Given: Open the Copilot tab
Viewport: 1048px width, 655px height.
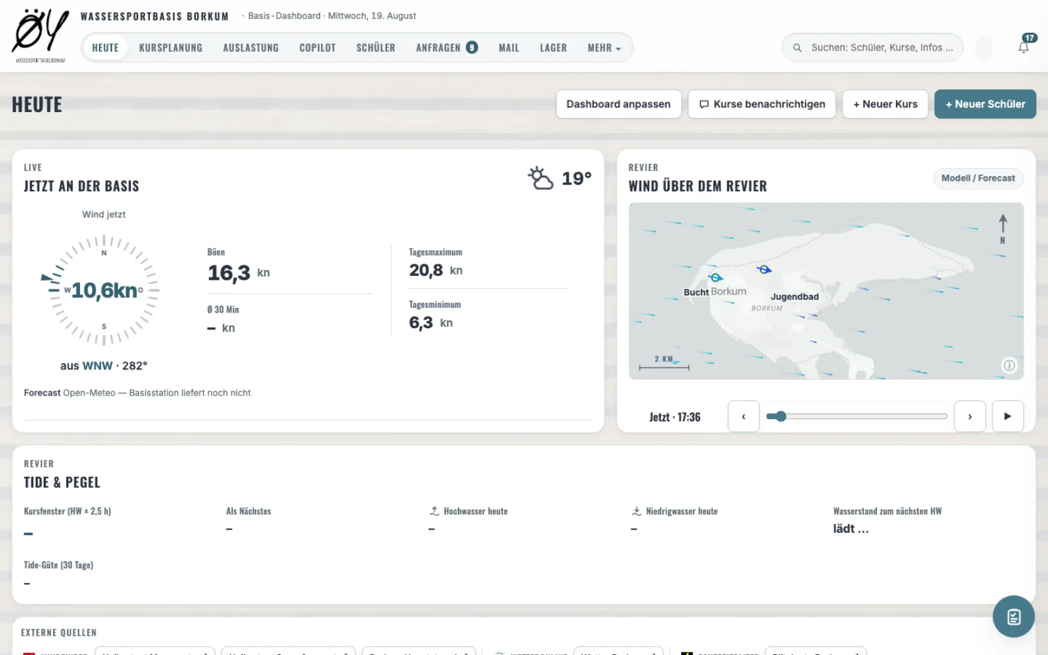Looking at the screenshot, I should (x=318, y=48).
